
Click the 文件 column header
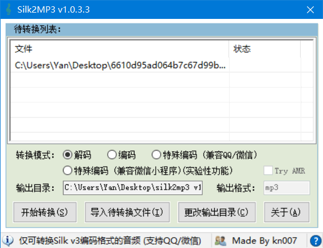point(120,49)
